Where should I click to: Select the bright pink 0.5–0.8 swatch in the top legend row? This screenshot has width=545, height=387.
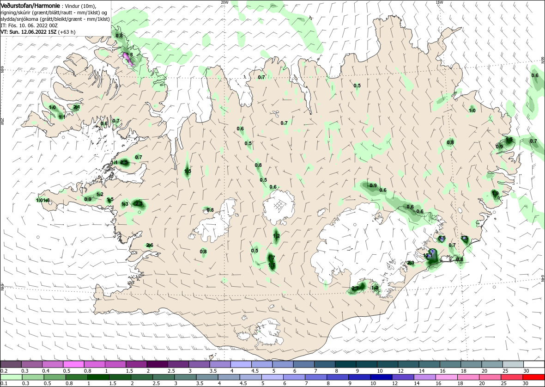pyautogui.click(x=73, y=364)
